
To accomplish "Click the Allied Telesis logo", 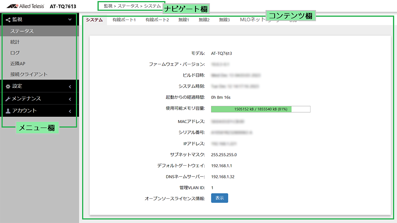I will (24, 6).
